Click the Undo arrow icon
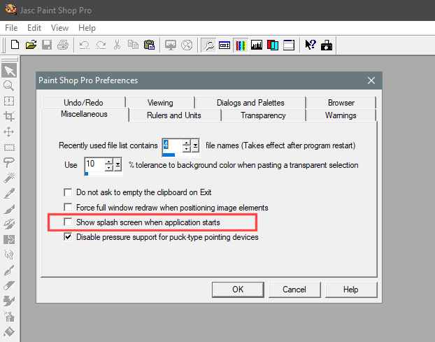Image resolution: width=435 pixels, height=342 pixels. click(85, 45)
